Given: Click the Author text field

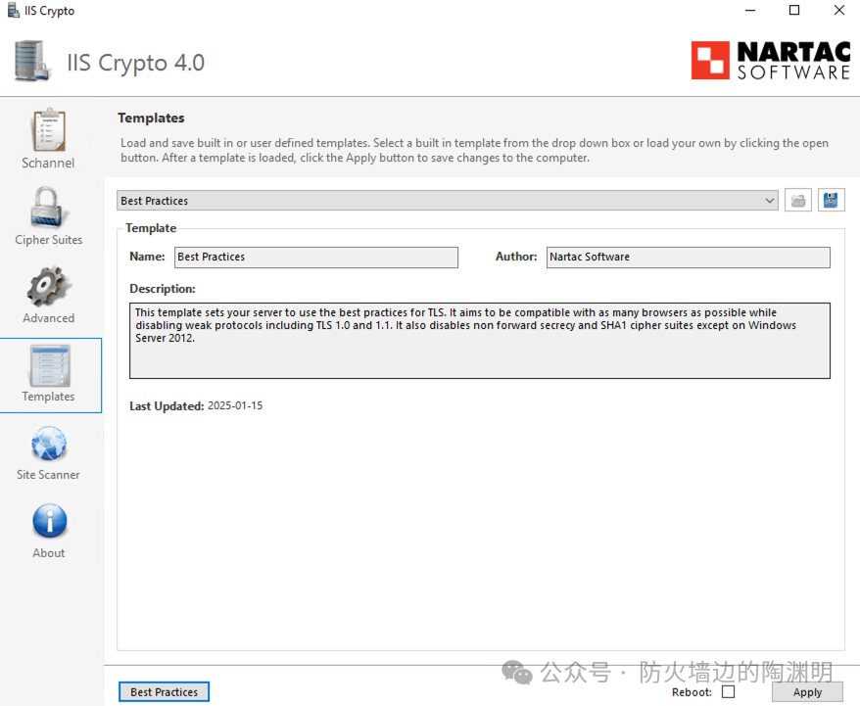Looking at the screenshot, I should [x=688, y=257].
